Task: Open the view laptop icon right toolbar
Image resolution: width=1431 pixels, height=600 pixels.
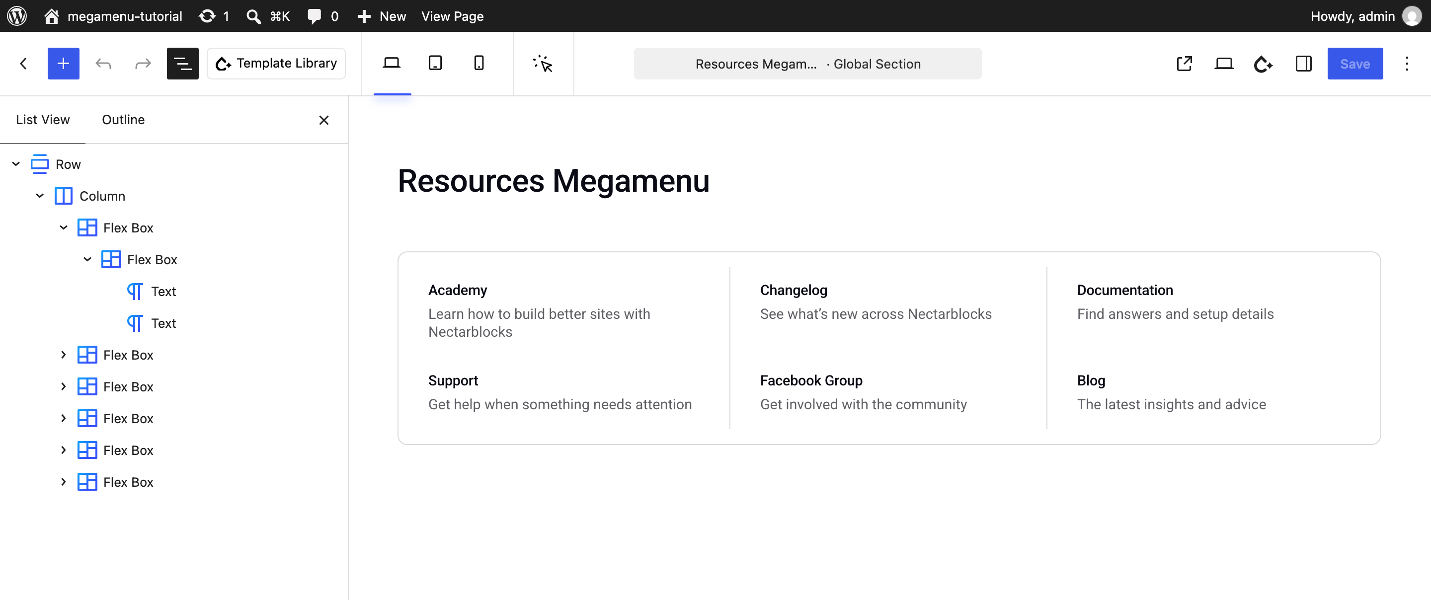Action: click(1224, 64)
